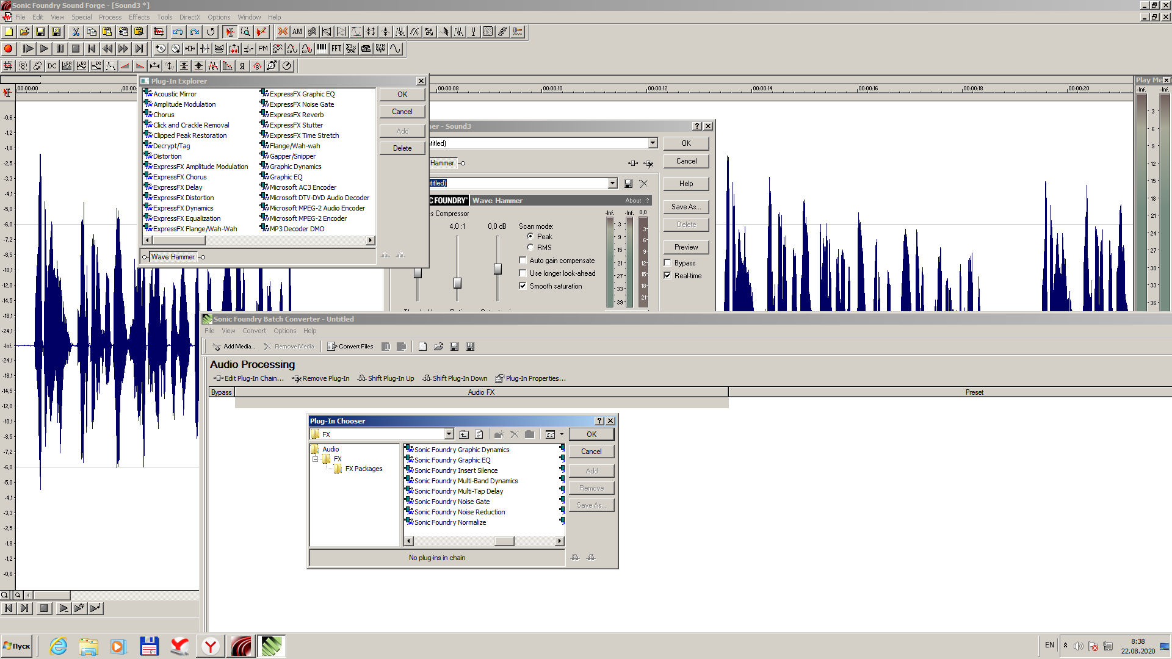Click the red Record button in transport toolbar
Screen dimensions: 1172x659
(x=8, y=49)
